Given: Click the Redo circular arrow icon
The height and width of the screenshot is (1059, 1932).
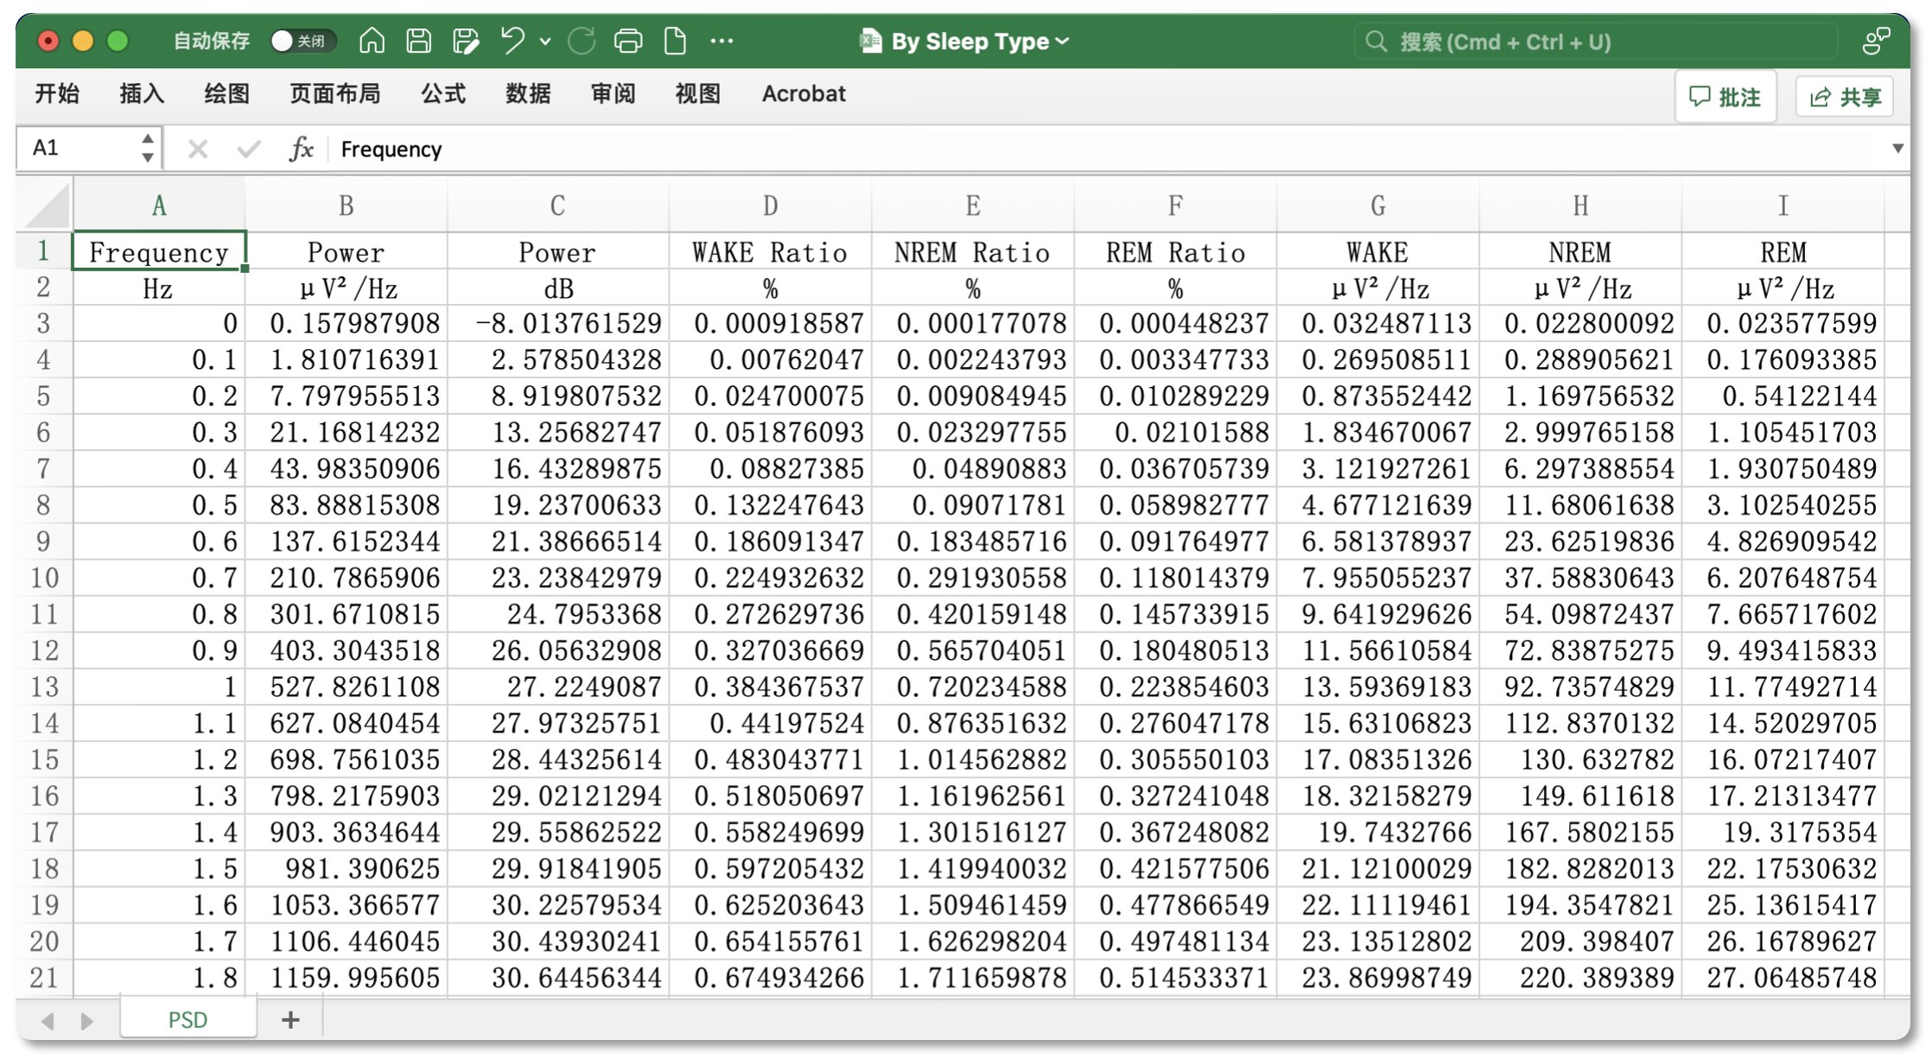Looking at the screenshot, I should tap(582, 41).
